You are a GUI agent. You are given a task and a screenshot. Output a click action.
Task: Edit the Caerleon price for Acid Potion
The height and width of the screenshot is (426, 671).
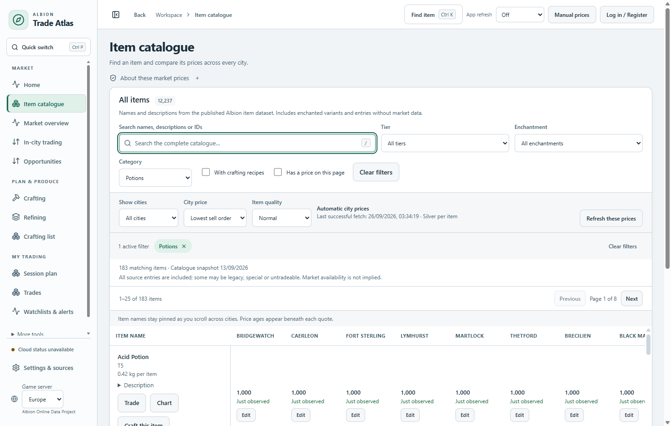[x=301, y=415]
